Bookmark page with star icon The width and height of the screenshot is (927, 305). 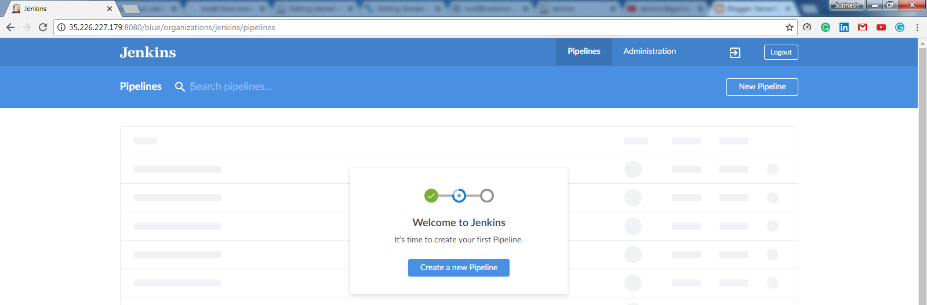click(789, 27)
